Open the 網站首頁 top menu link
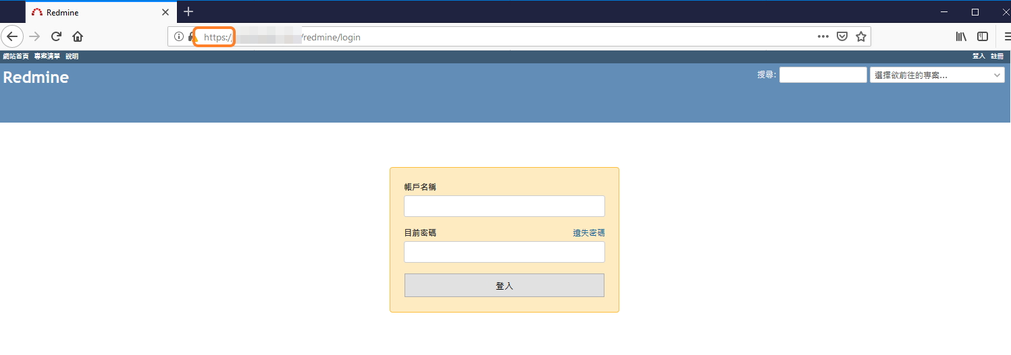The image size is (1011, 355). click(x=16, y=57)
